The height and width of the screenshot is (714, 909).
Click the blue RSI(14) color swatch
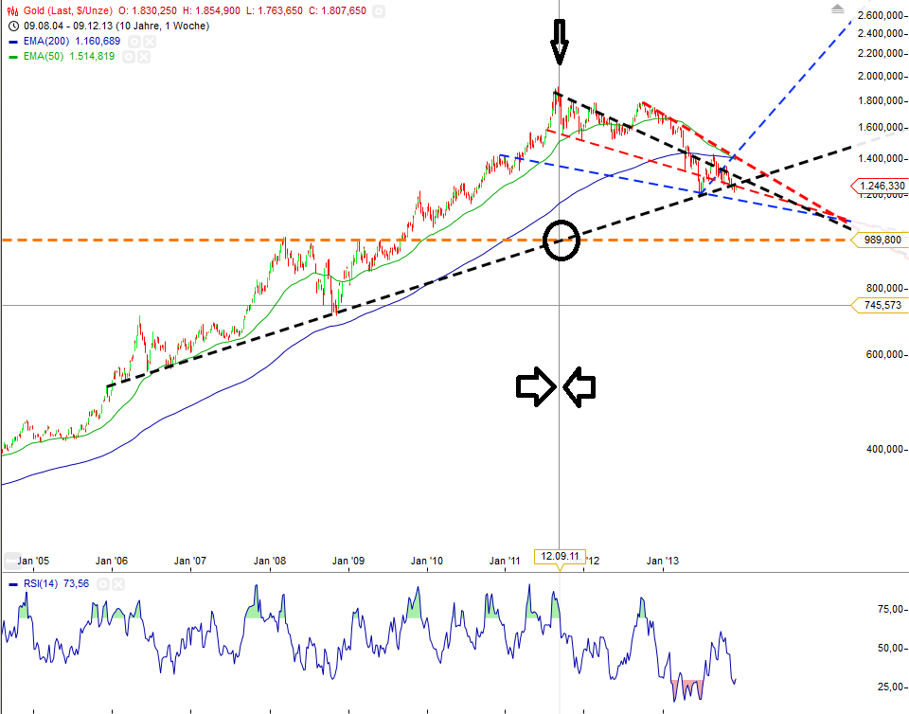(x=12, y=584)
